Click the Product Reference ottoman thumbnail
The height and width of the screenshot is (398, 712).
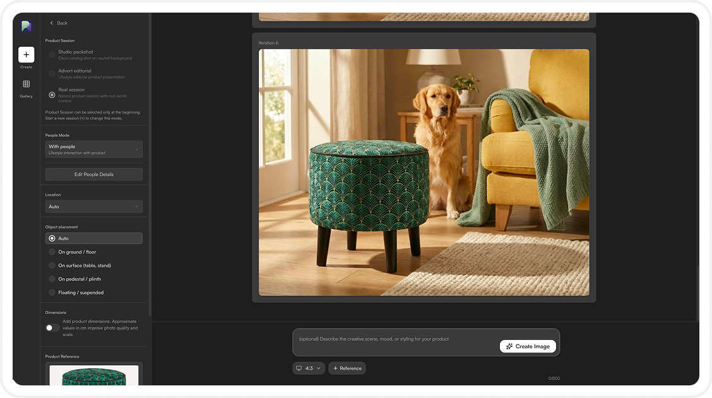[94, 375]
